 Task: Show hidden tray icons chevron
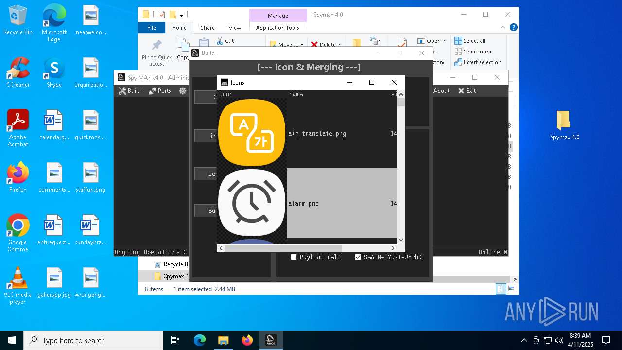(x=524, y=340)
